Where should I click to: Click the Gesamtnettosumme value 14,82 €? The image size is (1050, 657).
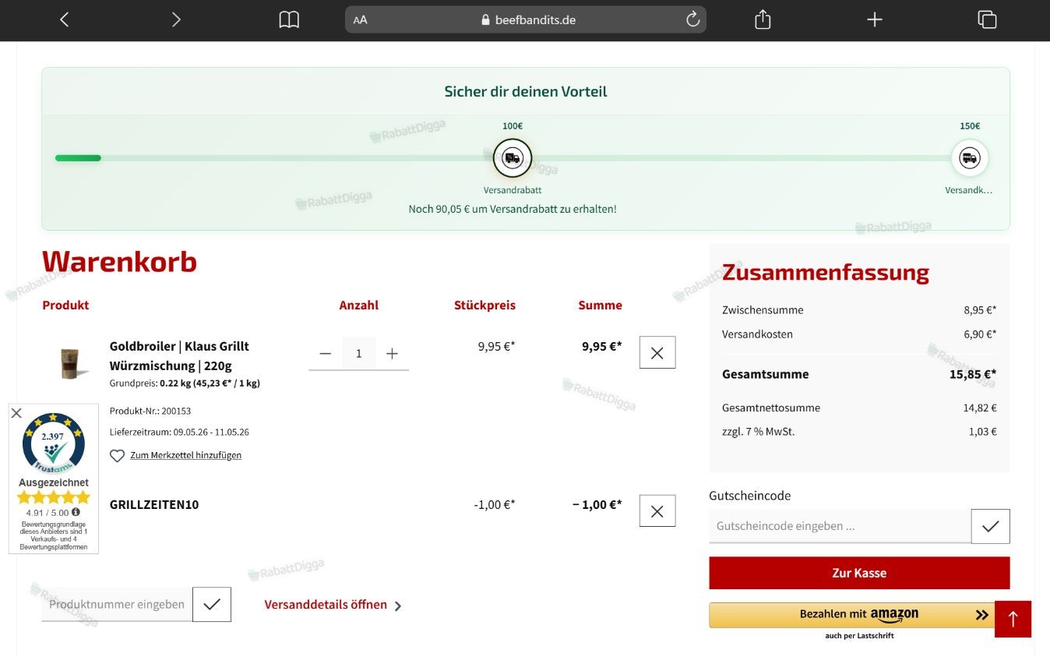click(x=980, y=408)
